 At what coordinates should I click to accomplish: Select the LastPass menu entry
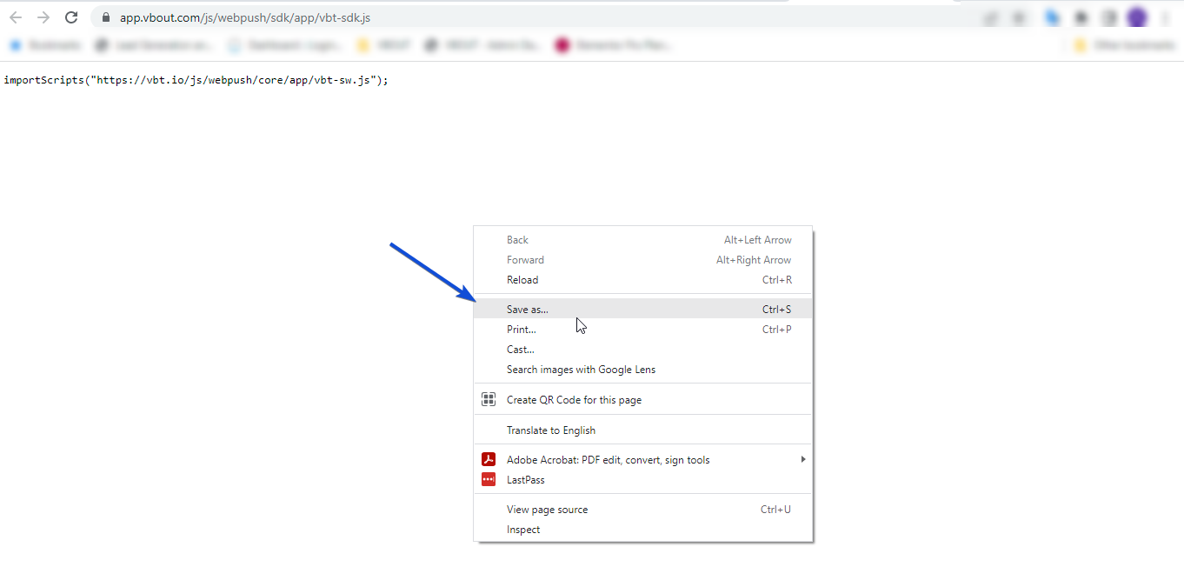[x=643, y=480]
